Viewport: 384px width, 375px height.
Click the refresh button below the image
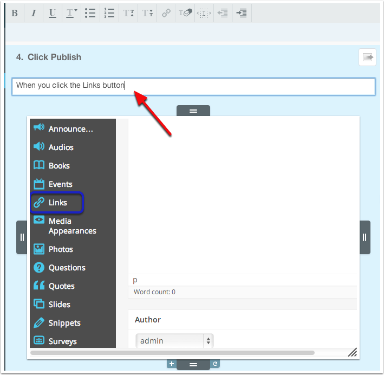(215, 364)
